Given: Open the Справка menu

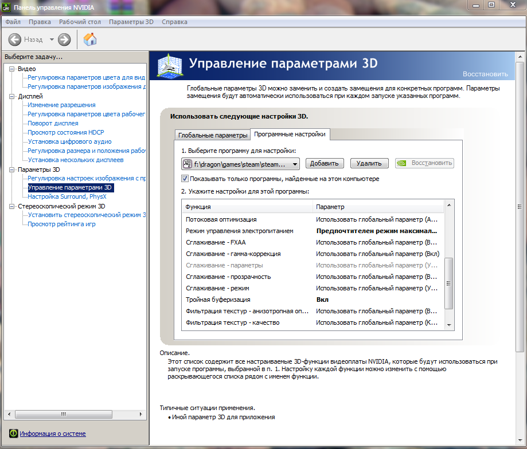Looking at the screenshot, I should [x=174, y=22].
